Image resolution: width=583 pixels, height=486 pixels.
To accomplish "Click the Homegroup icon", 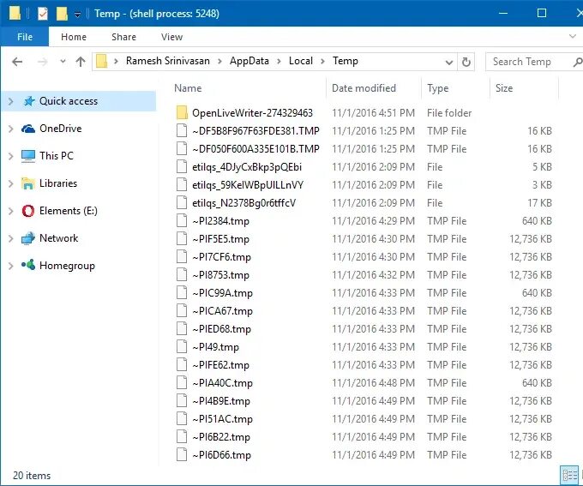I will (28, 265).
